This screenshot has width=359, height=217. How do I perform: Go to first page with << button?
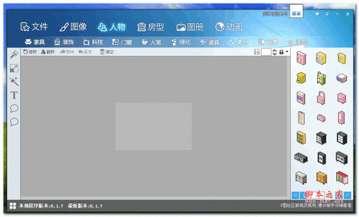(295, 195)
